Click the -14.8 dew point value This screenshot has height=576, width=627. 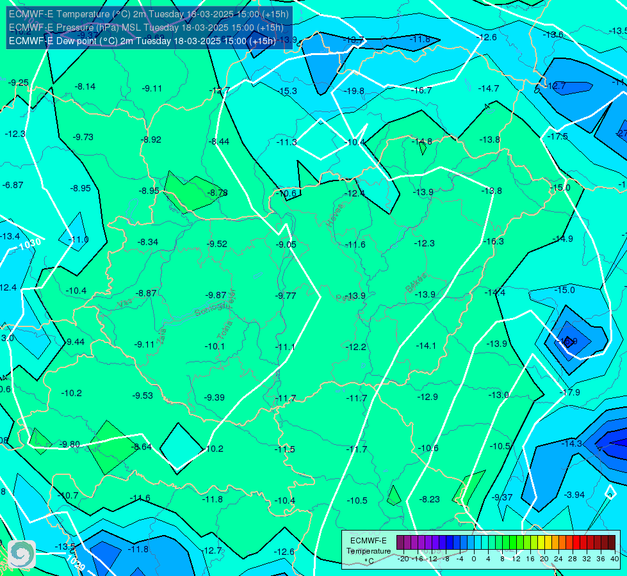point(422,141)
